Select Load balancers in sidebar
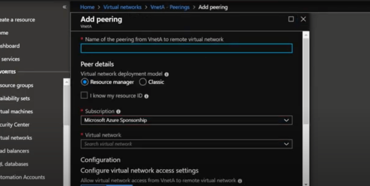Image resolution: width=370 pixels, height=186 pixels. click(14, 151)
